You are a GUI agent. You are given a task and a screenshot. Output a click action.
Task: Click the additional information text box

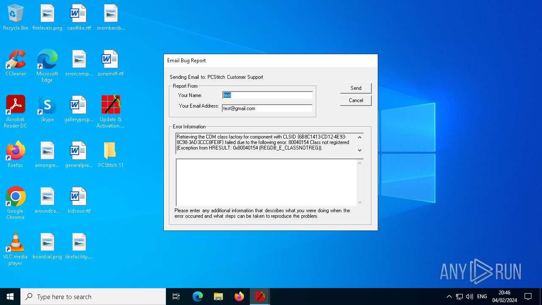(266, 183)
